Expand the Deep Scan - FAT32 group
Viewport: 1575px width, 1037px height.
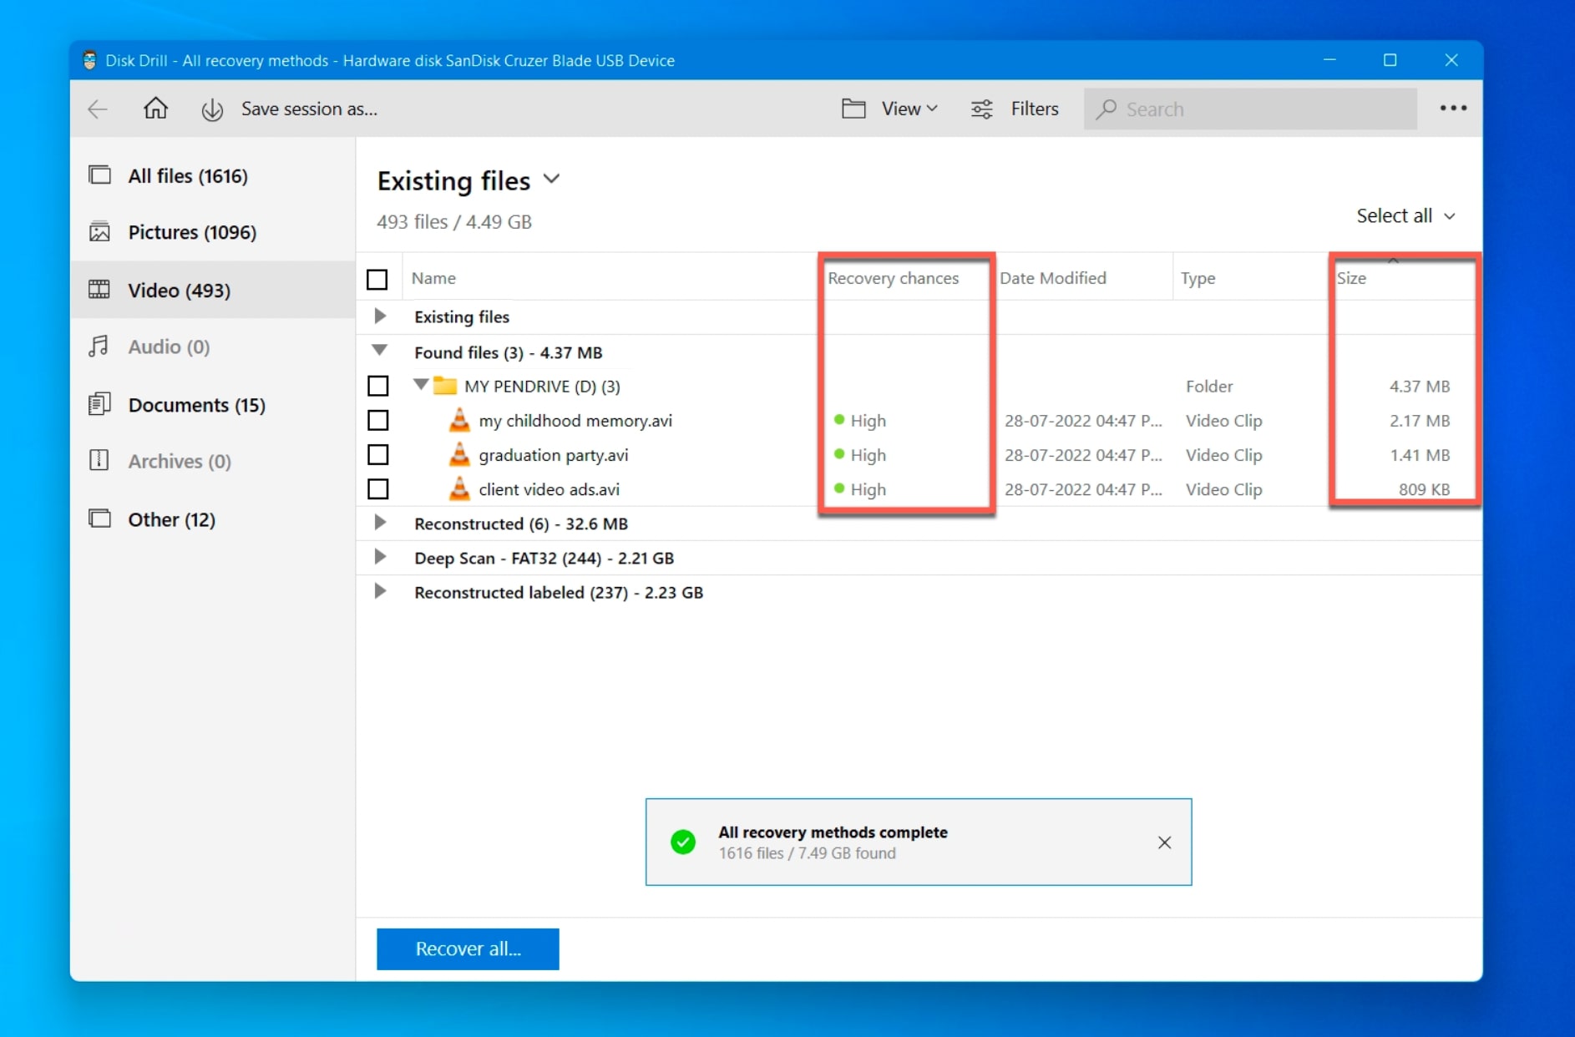click(380, 557)
